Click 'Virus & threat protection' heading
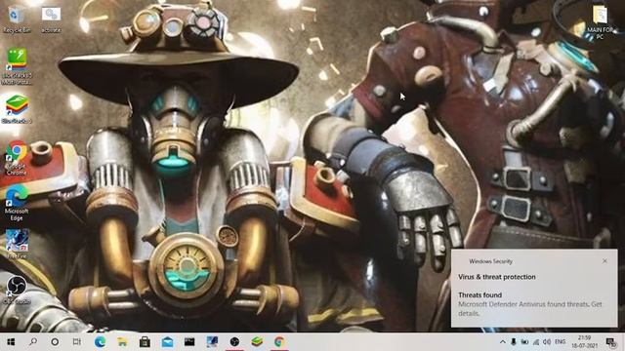625x351 pixels. [x=497, y=277]
